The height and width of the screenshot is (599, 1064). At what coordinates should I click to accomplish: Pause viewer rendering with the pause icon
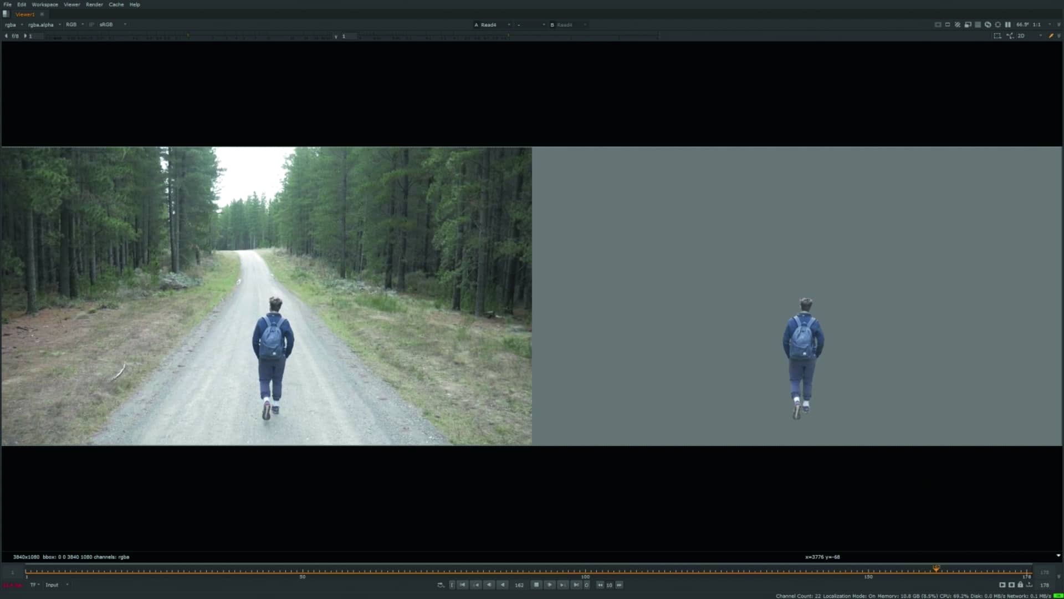tap(1007, 24)
